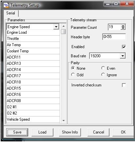This screenshot has height=142, width=135.
Task: Expand the Engine Speed parameter dropdown
Action: pos(56,27)
